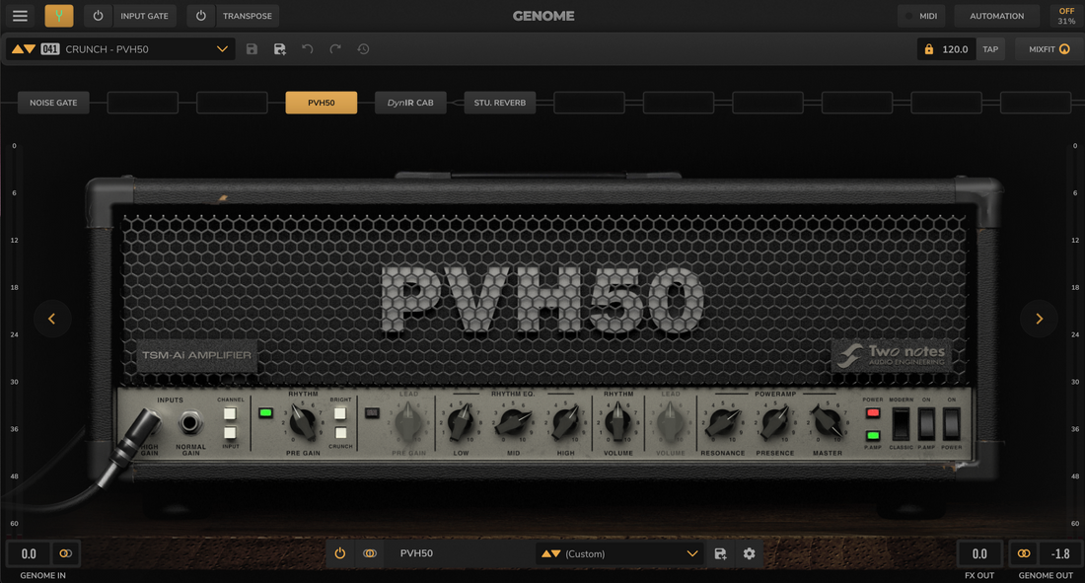Expand the CRUNCH - PVH50 preset dropdown
Image resolution: width=1085 pixels, height=583 pixels.
(x=222, y=49)
